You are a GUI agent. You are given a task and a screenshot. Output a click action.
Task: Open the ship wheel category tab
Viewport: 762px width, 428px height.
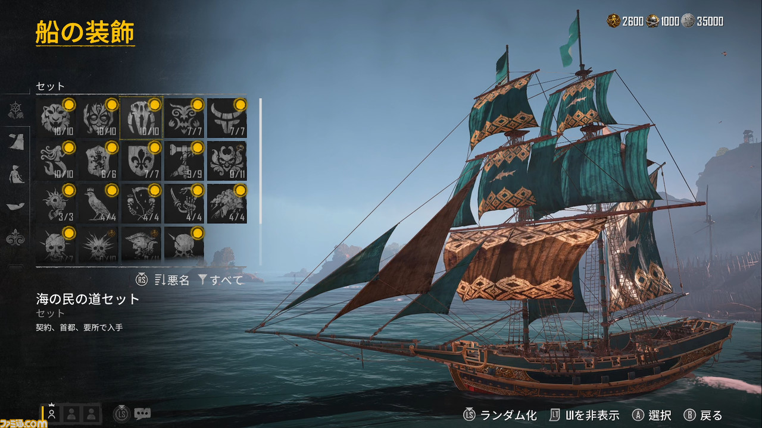15,111
